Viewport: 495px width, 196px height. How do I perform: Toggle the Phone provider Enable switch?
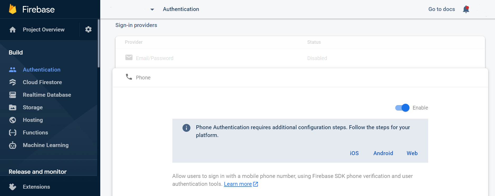click(x=402, y=108)
